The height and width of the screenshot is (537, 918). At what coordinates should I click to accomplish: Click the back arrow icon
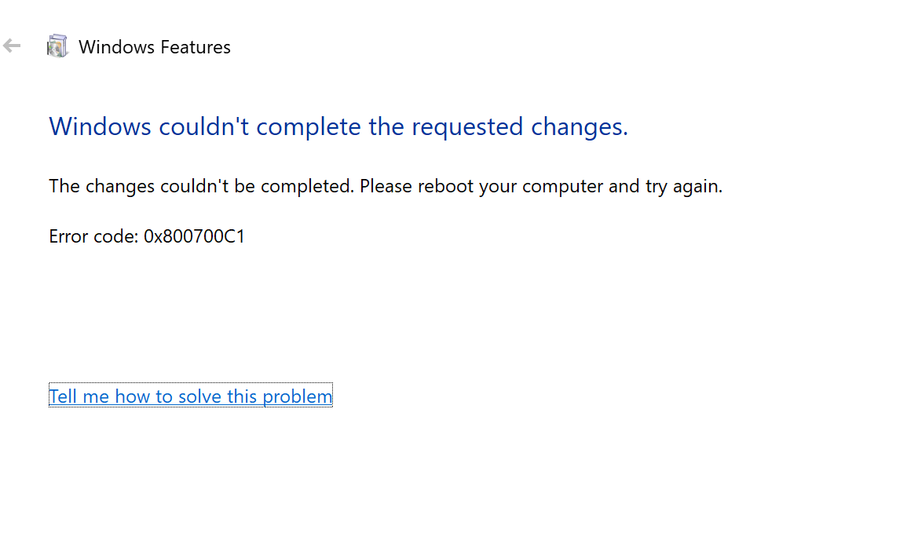click(12, 46)
